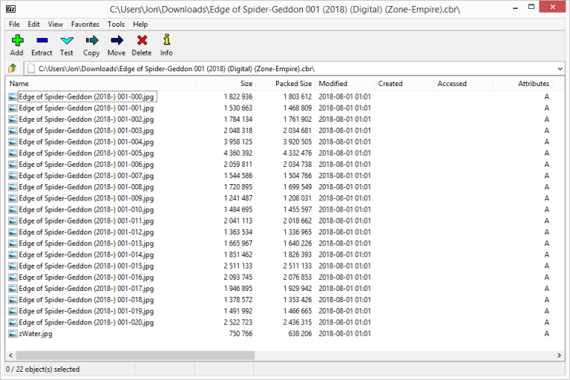Click the zWater.jpg file icon

13,333
